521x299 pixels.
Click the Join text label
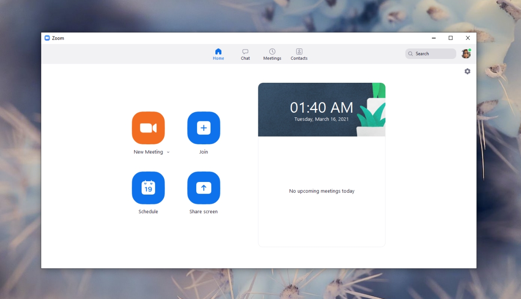tap(204, 152)
